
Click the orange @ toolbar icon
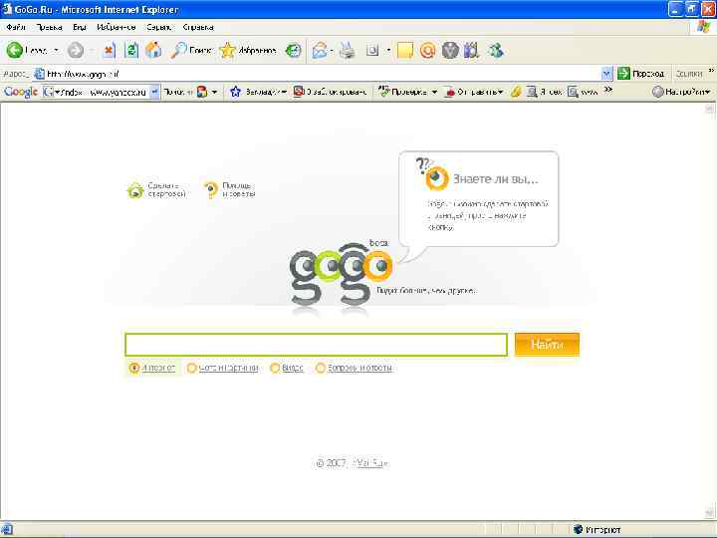coord(427,51)
